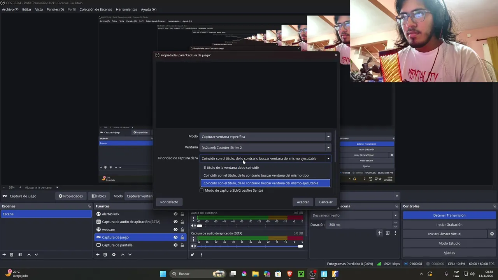
Task: Open virtual camera settings gear icon
Action: coord(492,234)
